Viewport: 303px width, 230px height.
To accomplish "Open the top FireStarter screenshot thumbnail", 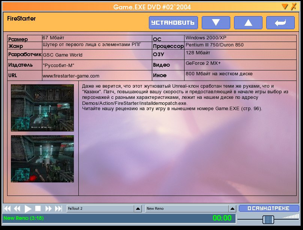I will point(42,108).
